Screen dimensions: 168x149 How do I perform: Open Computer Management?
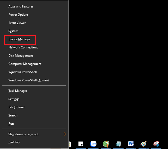coord(25,64)
